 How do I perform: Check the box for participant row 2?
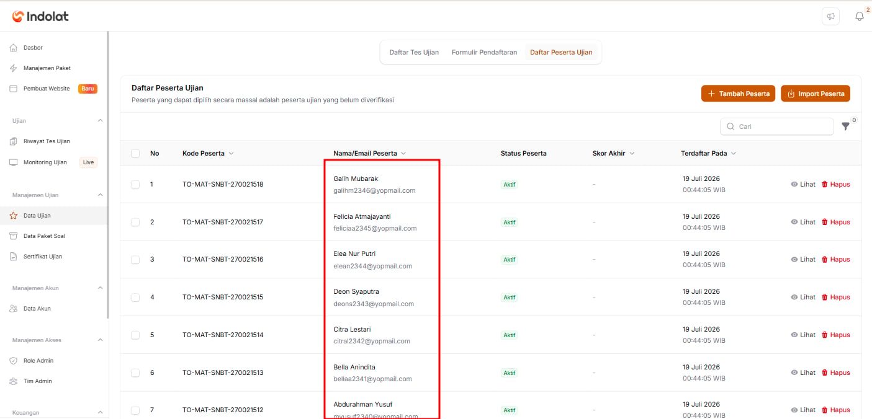tap(135, 223)
